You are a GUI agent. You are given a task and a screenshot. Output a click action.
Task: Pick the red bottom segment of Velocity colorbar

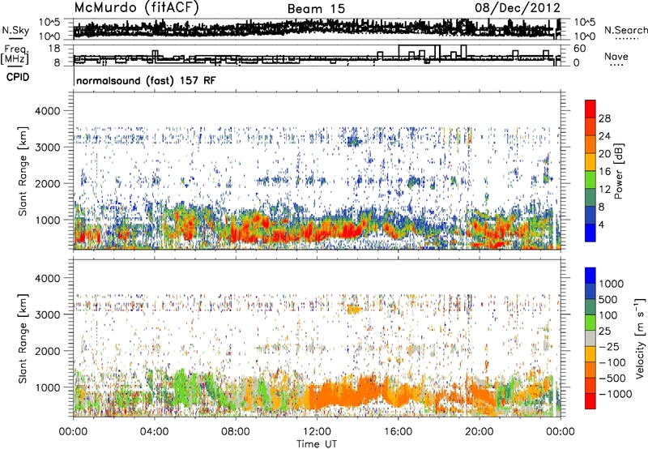590,401
